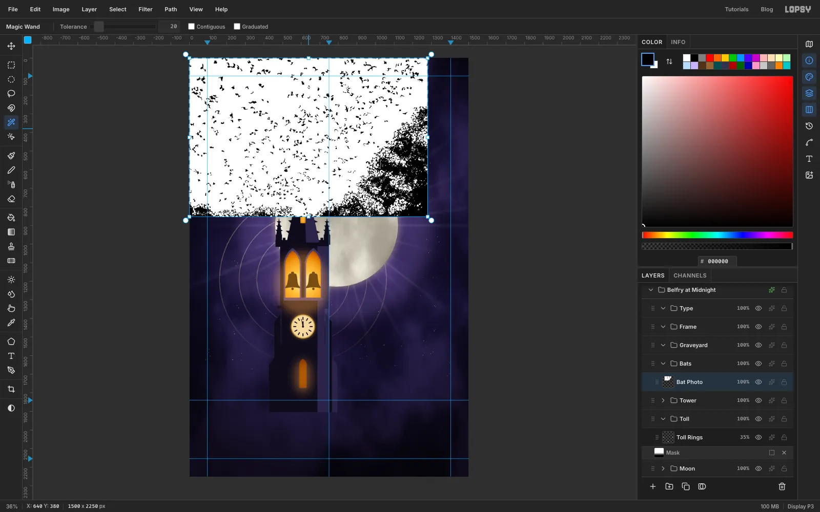Lock the Frame group

(x=784, y=327)
